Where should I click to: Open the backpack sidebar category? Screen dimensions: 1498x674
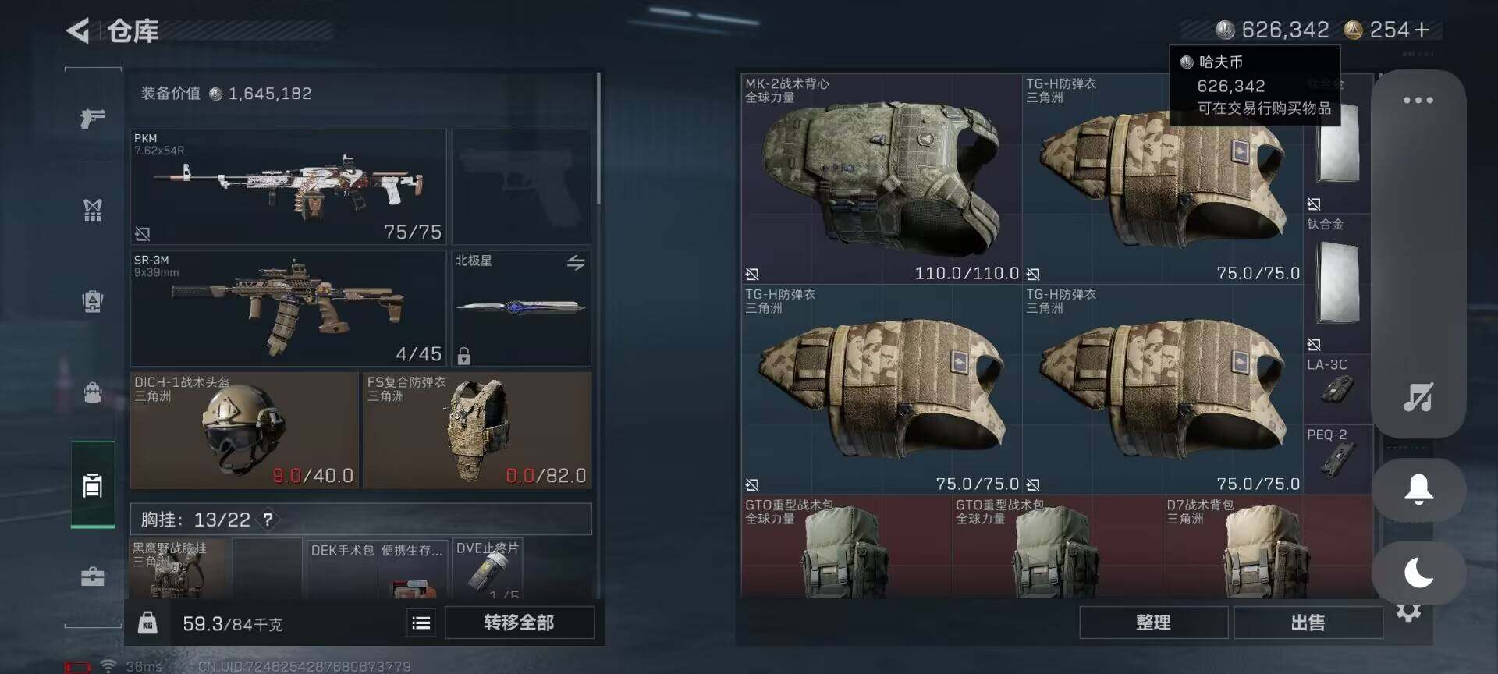pyautogui.click(x=93, y=392)
